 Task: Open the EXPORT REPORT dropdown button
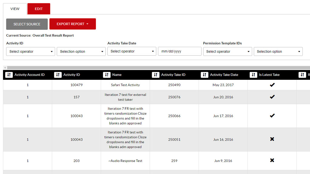tap(73, 24)
